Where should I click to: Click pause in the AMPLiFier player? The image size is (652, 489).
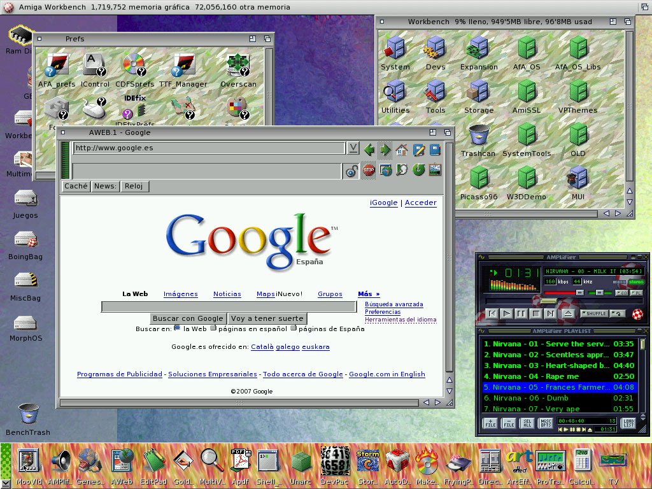pos(521,313)
